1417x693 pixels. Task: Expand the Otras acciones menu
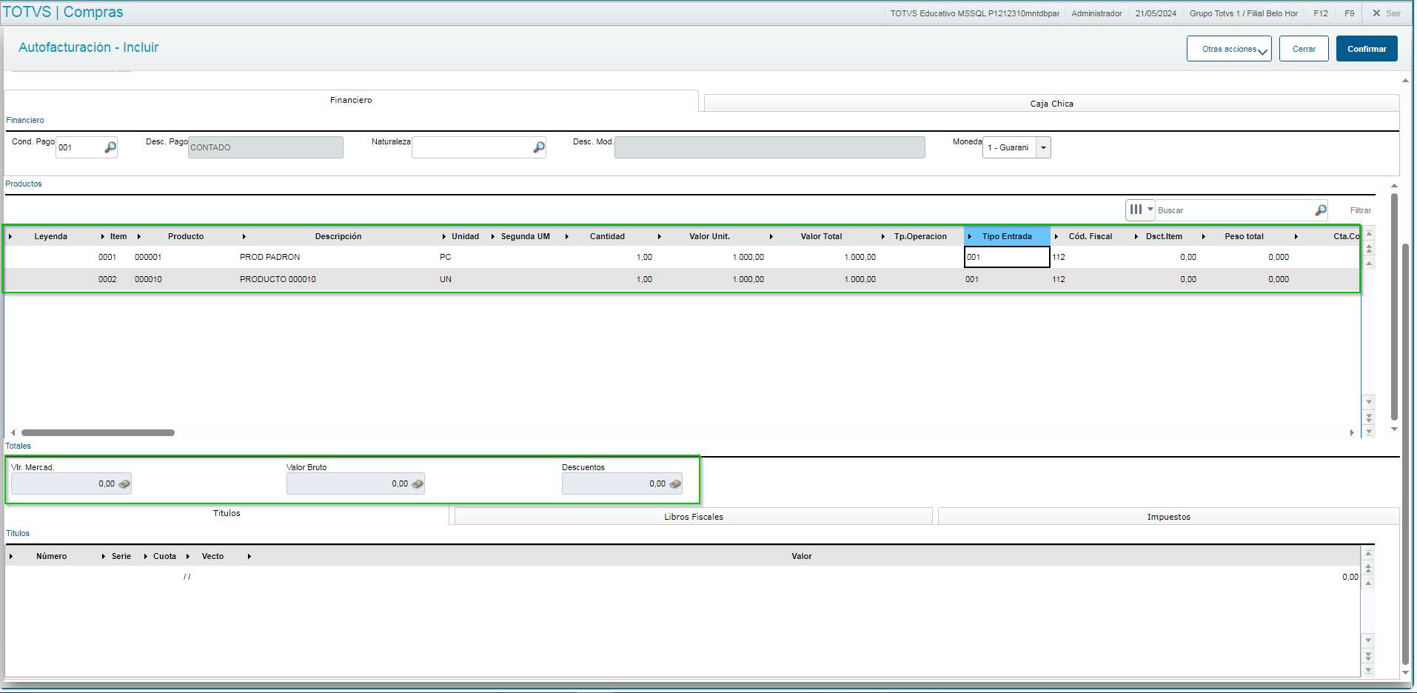[x=1229, y=49]
